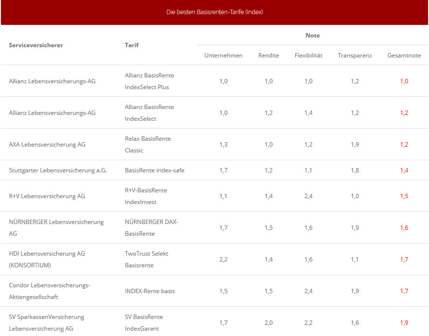This screenshot has height=336, width=429.
Task: Click Transparenz 1,9 in the AXA row
Action: [355, 145]
